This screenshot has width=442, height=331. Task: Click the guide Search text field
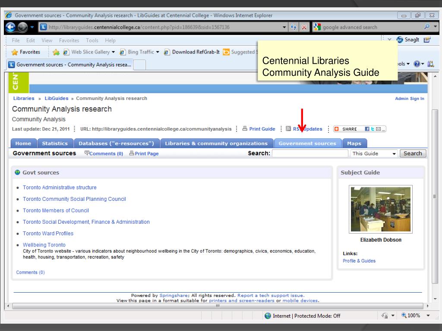(310, 153)
